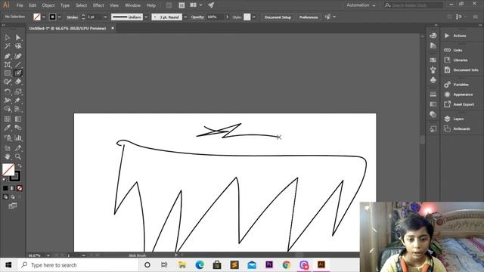Select the Rectangle tool
484x272 pixels.
(8, 73)
